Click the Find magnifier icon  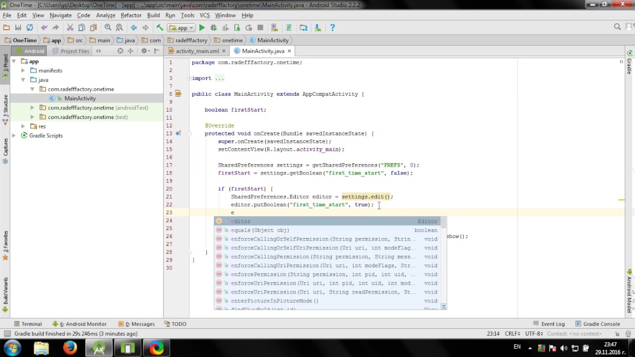108,28
